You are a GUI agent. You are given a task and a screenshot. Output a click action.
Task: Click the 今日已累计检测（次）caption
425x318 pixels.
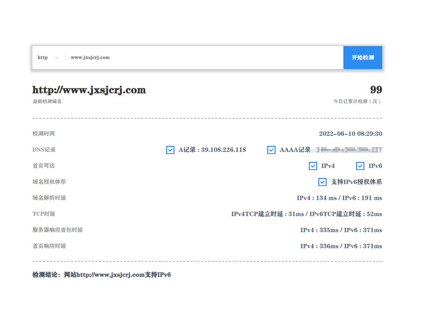[357, 101]
